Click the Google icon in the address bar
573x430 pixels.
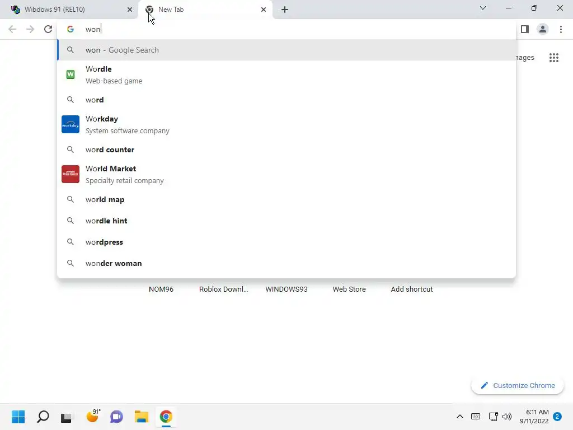[71, 29]
